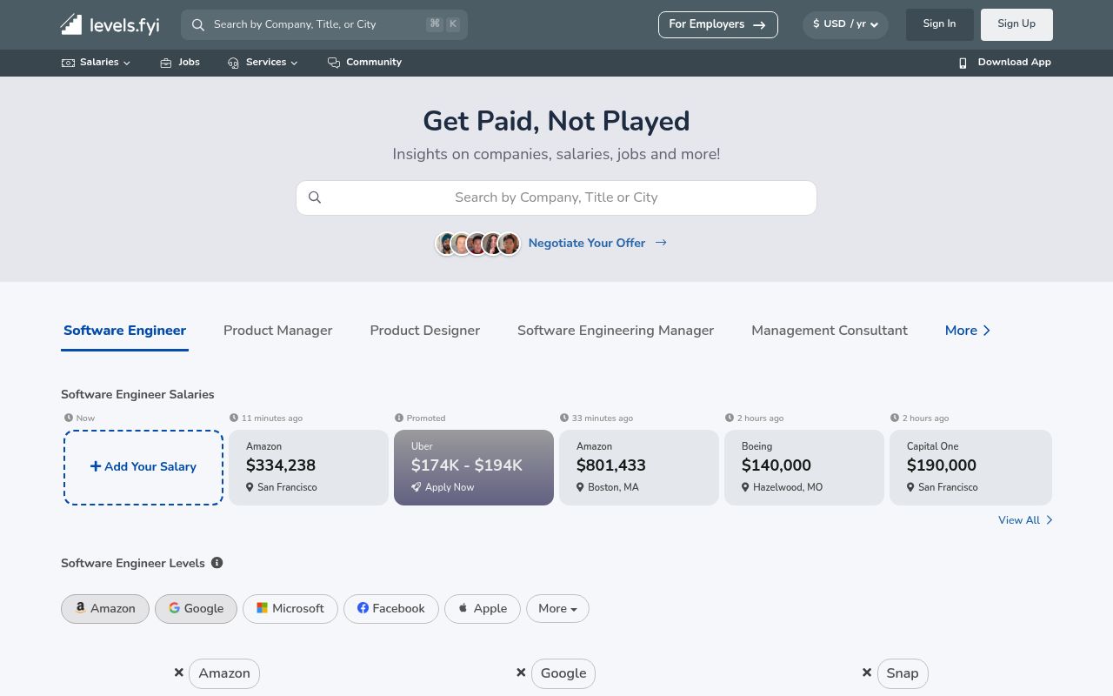Click the View All salaries link

tap(1025, 520)
